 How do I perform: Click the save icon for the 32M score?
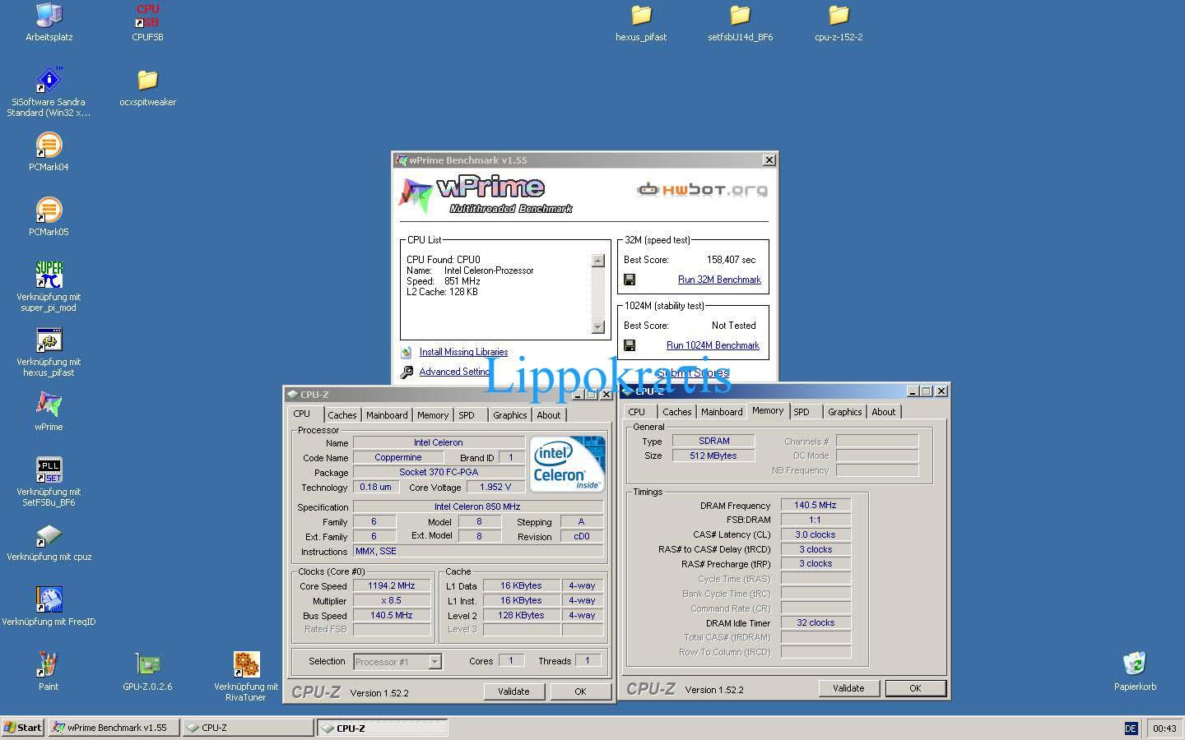(x=630, y=280)
